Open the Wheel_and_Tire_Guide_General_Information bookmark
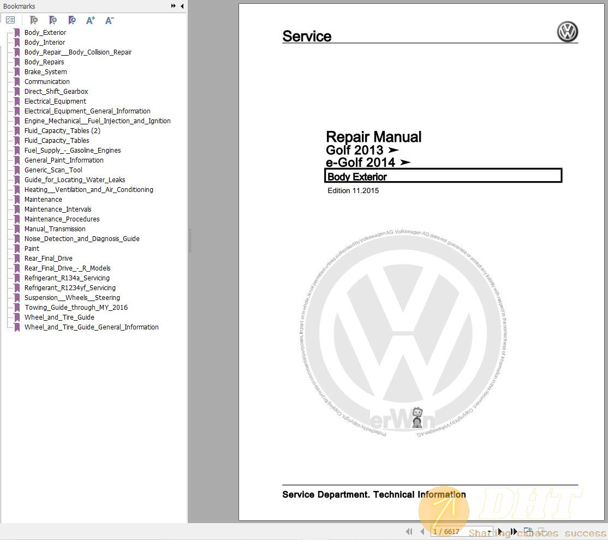Viewport: 608px width, 540px height. coord(92,327)
